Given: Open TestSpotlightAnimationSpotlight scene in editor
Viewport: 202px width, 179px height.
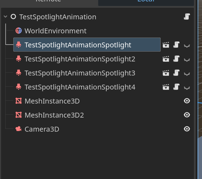Looking at the screenshot, I should pos(166,45).
